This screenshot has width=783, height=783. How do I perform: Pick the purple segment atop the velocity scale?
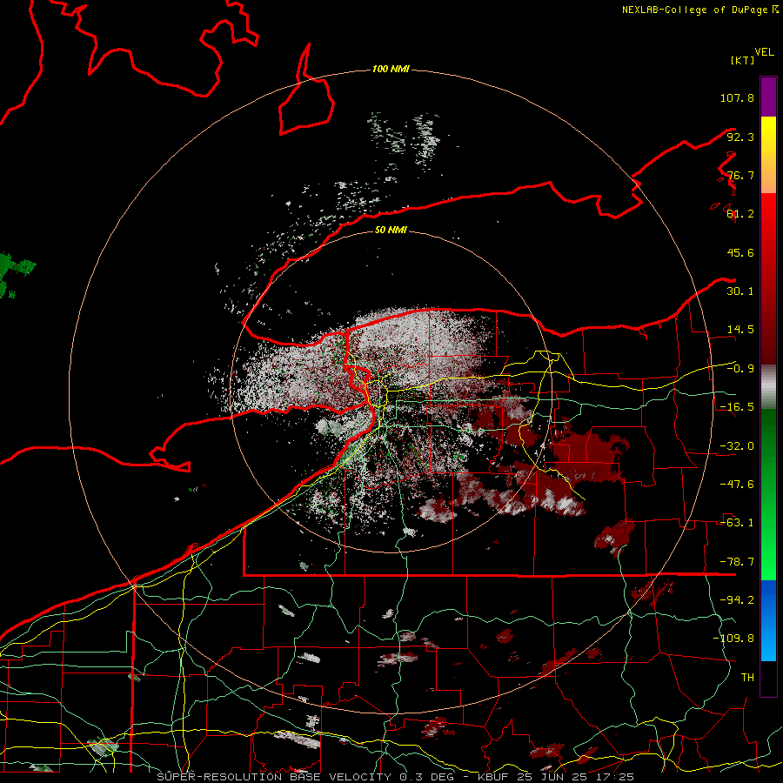pos(768,97)
